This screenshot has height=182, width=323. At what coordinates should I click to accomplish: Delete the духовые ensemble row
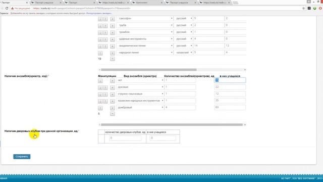point(112,87)
